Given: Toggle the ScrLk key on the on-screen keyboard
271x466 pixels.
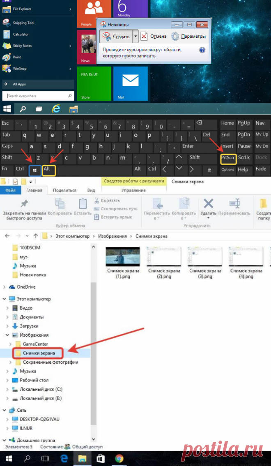Looking at the screenshot, I should 244,158.
